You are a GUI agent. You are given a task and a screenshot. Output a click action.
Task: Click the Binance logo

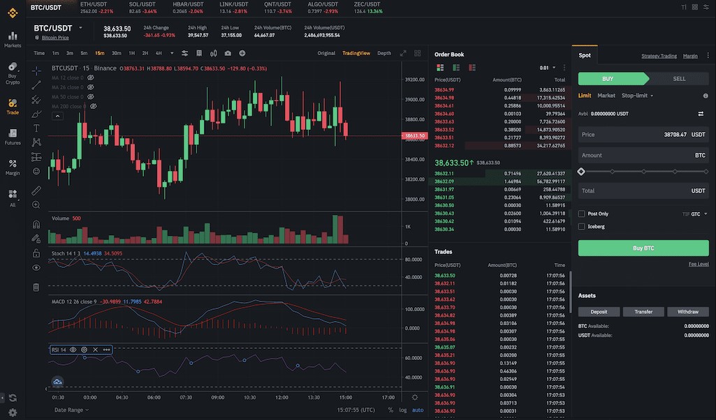click(x=13, y=13)
